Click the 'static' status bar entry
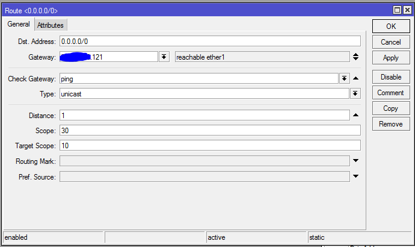 click(x=360, y=237)
